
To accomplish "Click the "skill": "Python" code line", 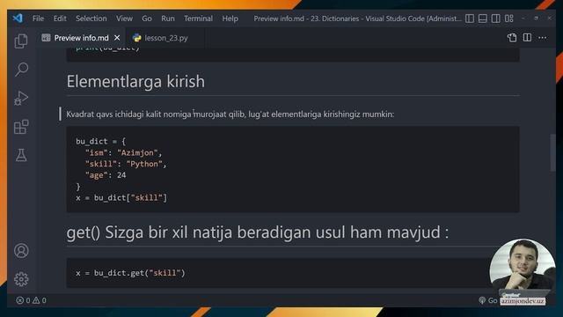I will pos(126,164).
